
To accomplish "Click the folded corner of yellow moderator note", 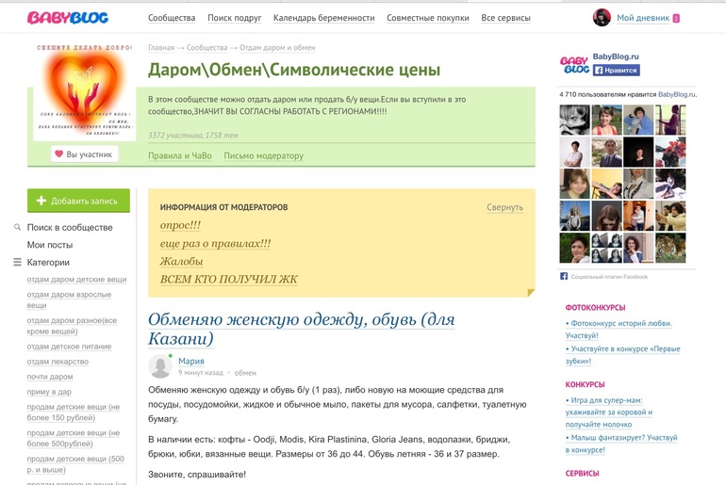I will (531, 292).
